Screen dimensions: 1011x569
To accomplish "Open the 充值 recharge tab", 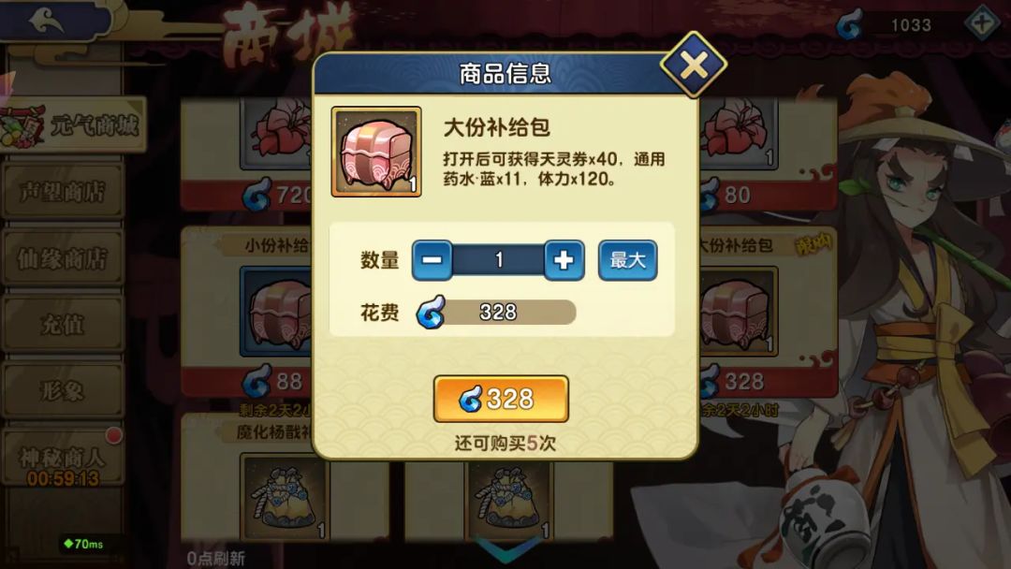I will [63, 324].
